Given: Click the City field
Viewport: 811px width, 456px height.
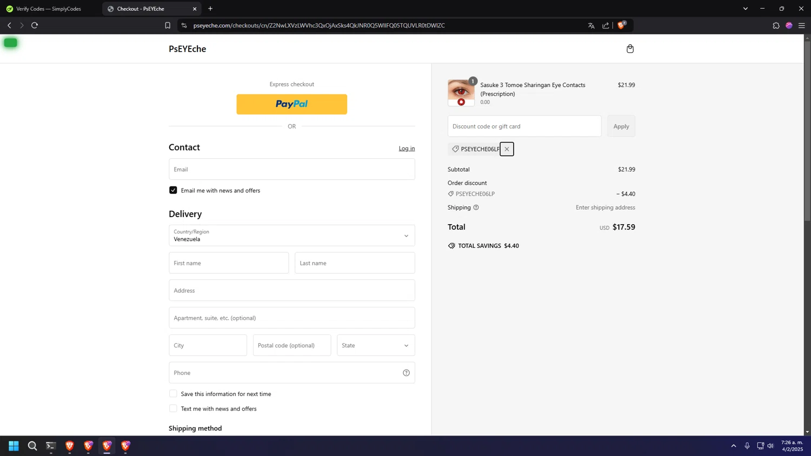Looking at the screenshot, I should tap(208, 345).
